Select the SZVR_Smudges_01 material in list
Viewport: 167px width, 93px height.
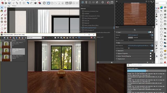pos(89,30)
